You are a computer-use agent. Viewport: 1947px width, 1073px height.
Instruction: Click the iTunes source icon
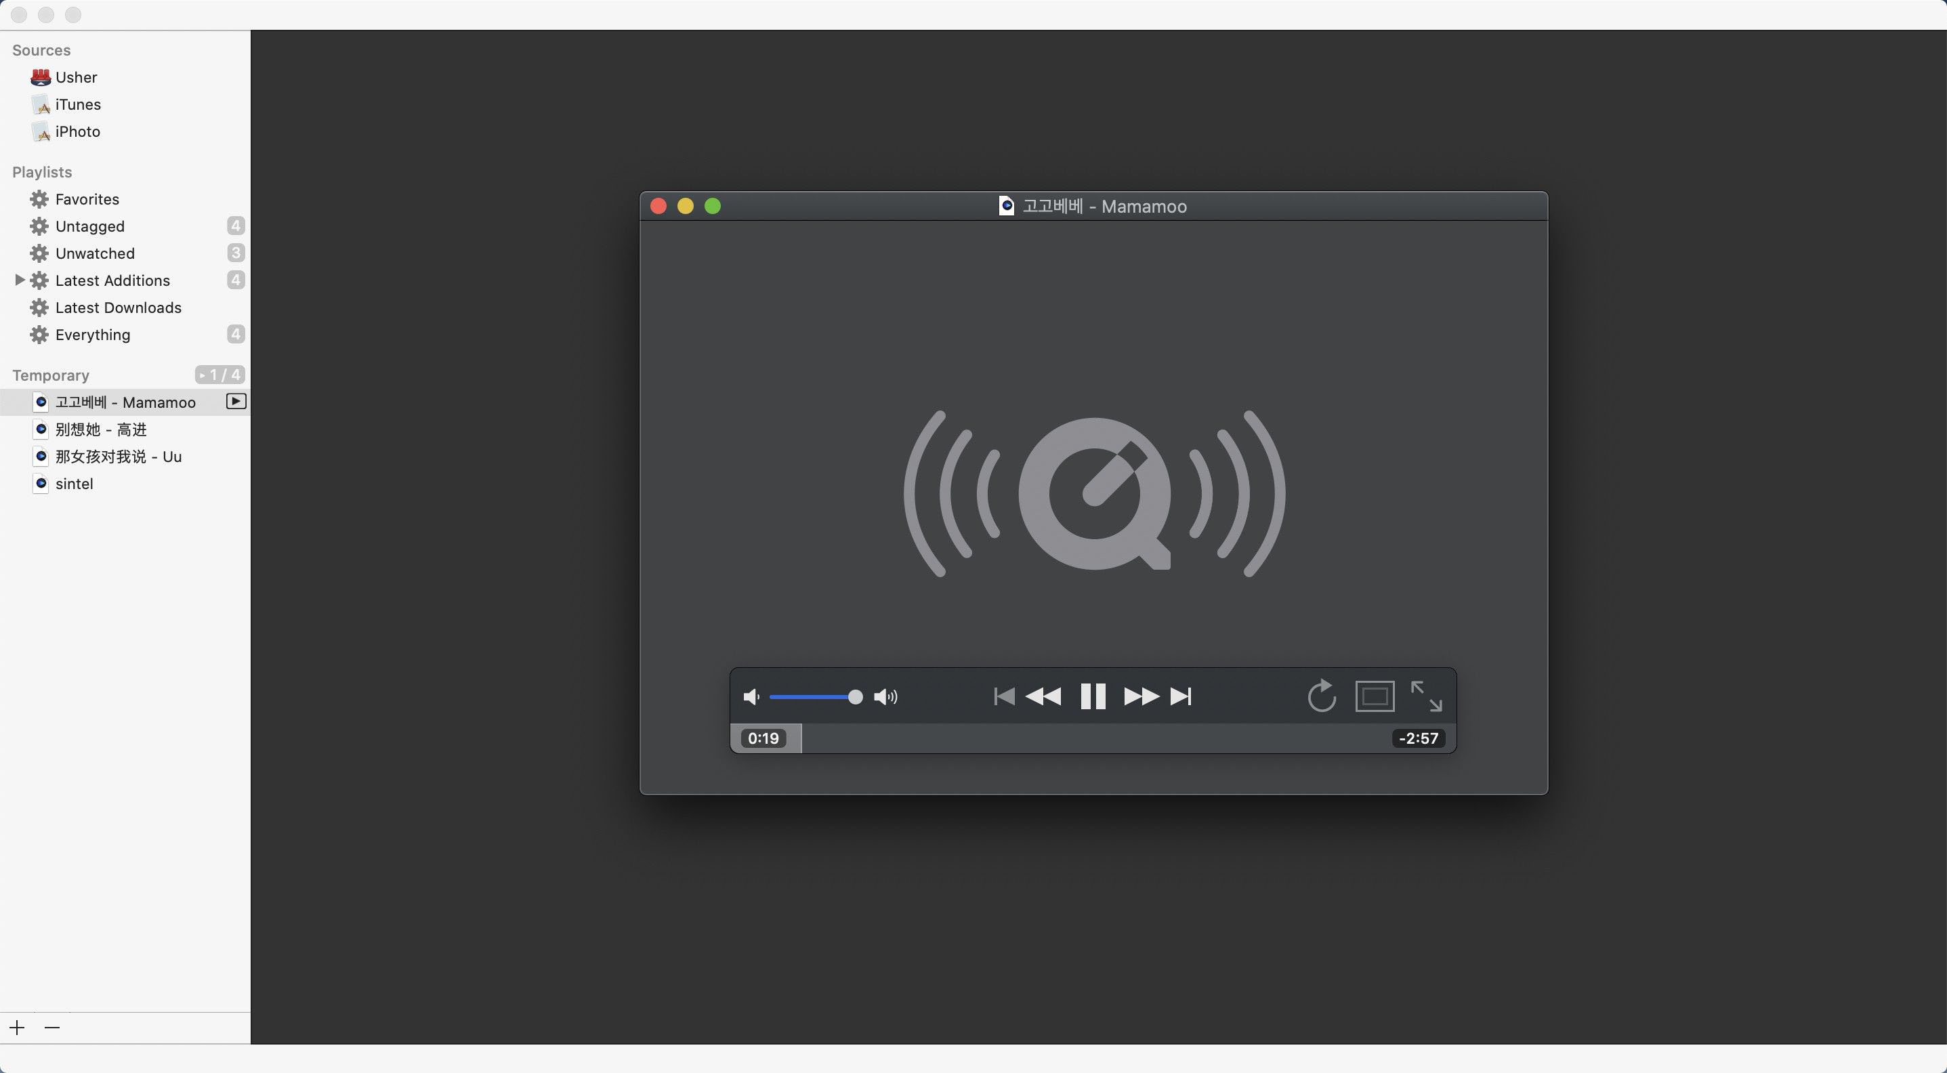41,104
